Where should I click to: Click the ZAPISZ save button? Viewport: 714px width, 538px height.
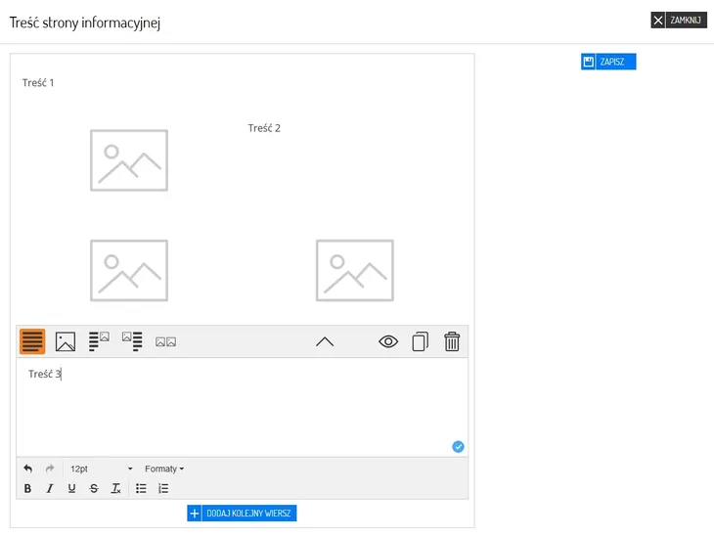point(608,62)
